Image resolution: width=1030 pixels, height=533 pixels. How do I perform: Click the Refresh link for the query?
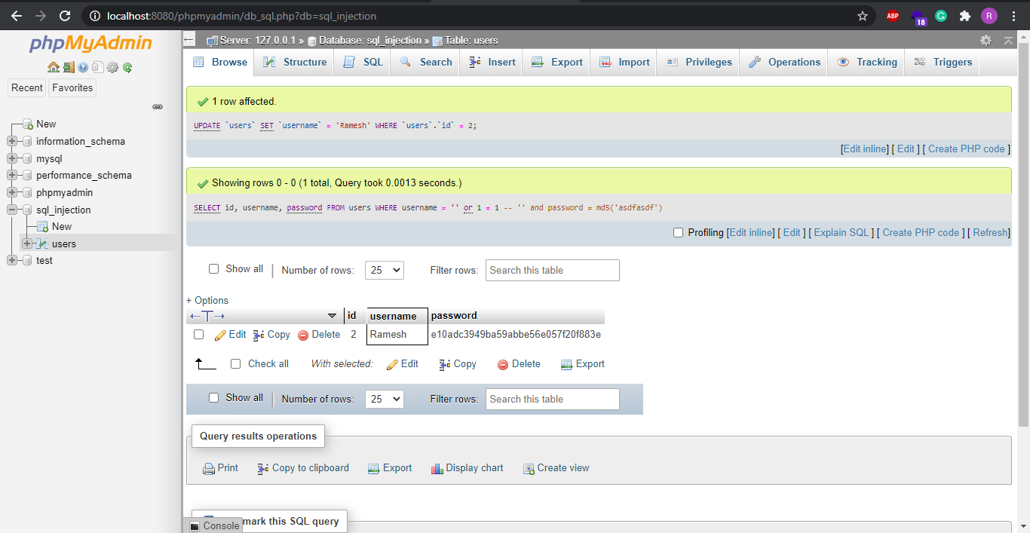click(990, 233)
